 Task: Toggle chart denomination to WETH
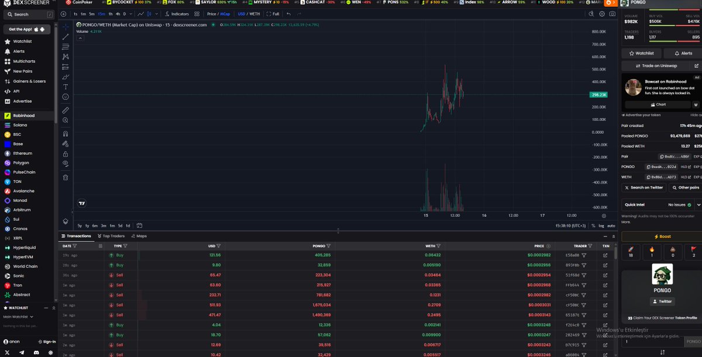point(254,13)
